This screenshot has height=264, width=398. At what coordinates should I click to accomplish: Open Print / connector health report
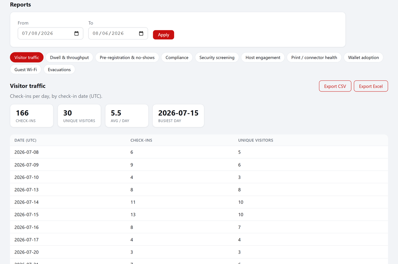[x=314, y=57]
